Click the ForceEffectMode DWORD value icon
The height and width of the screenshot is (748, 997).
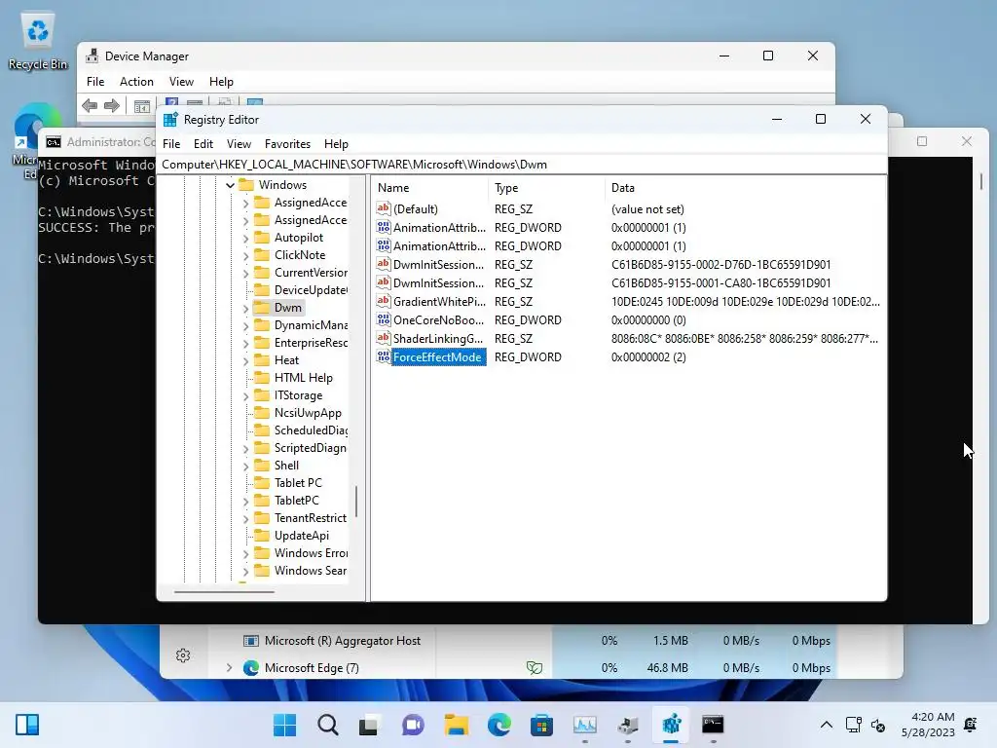[x=384, y=356]
